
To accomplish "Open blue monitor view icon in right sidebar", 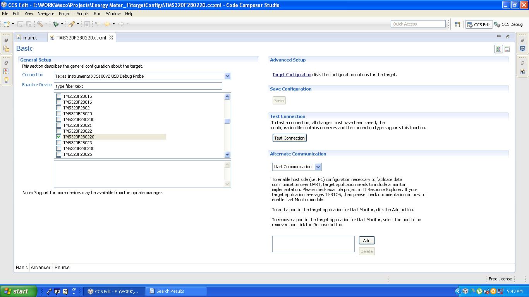I will coord(522,49).
